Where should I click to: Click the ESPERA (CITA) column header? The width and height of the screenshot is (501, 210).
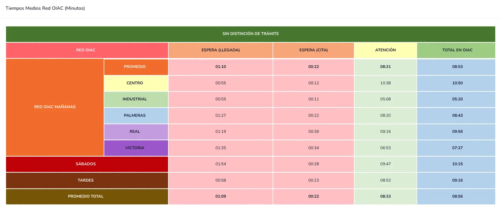point(313,50)
